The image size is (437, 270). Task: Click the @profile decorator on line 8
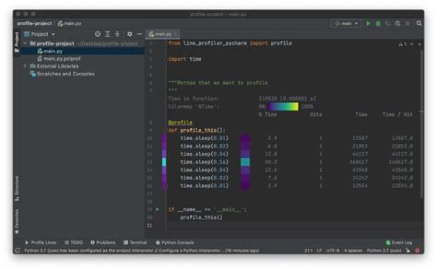tap(180, 123)
